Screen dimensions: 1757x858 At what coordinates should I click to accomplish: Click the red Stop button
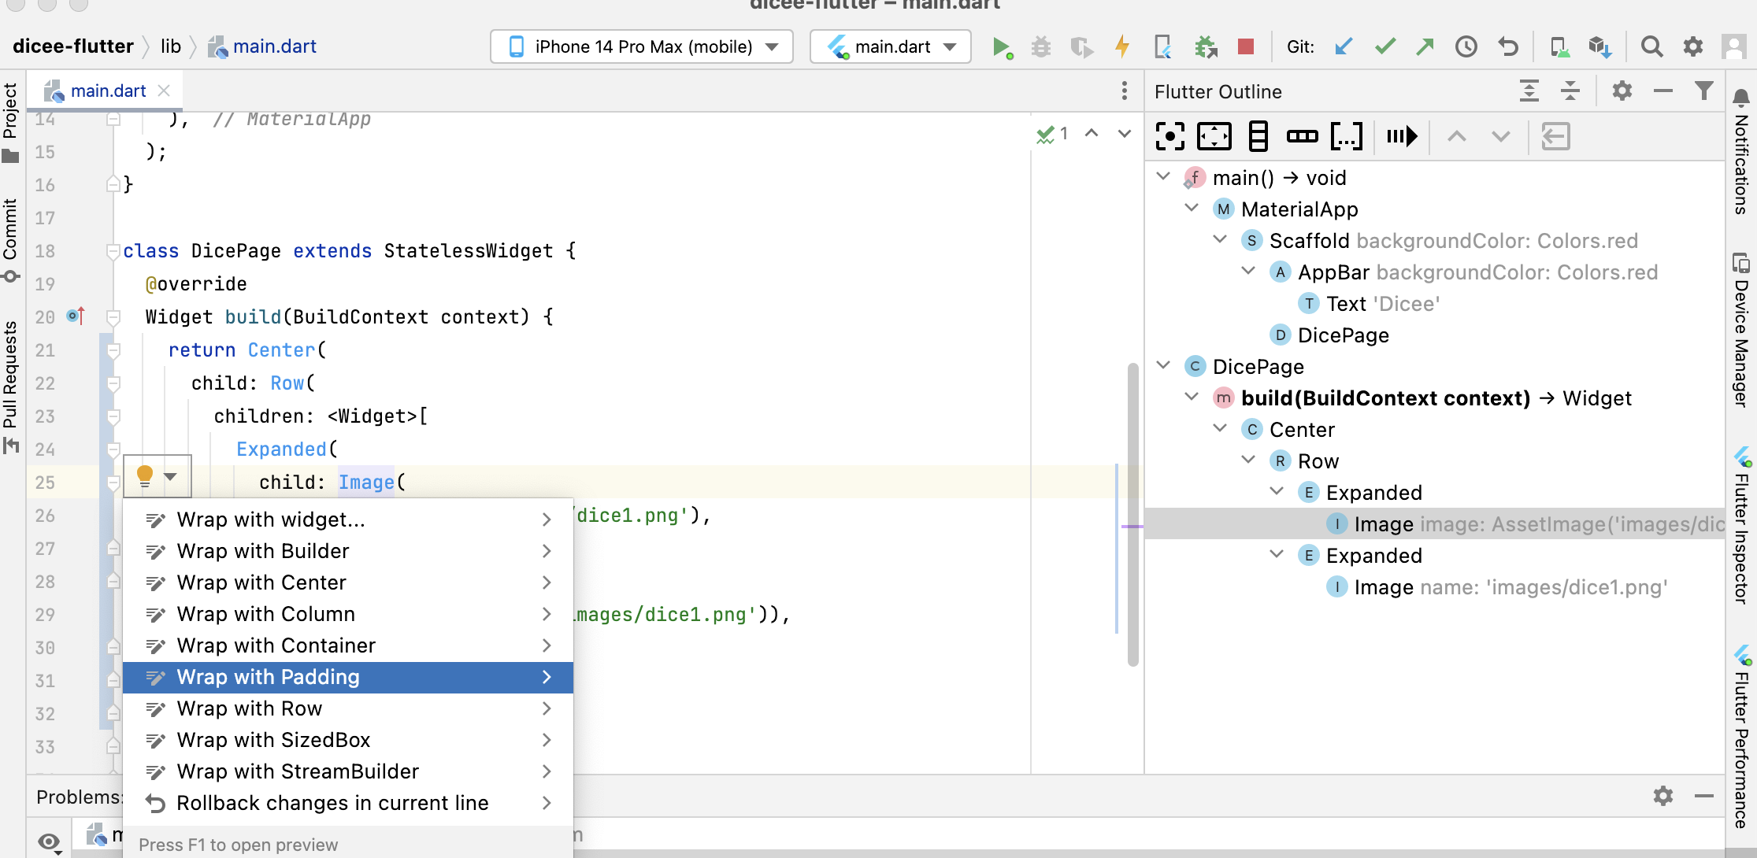click(x=1246, y=47)
